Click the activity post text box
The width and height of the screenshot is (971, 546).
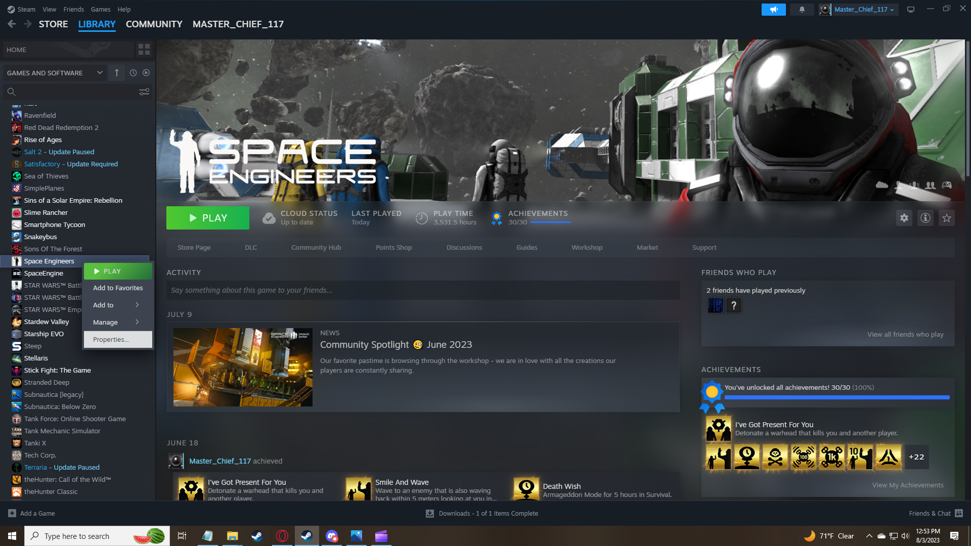point(423,290)
